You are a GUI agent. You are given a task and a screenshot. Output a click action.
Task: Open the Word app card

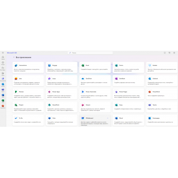coord(129,120)
